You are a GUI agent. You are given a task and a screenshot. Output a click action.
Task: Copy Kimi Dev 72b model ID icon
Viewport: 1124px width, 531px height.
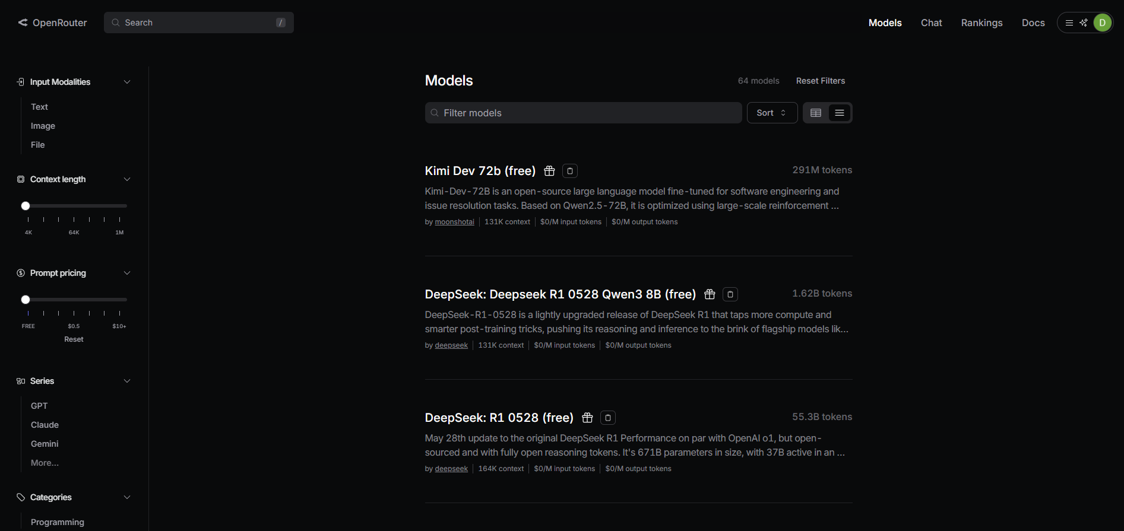[570, 171]
